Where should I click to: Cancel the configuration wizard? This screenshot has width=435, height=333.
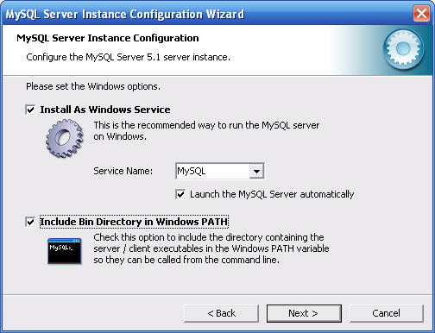point(387,313)
